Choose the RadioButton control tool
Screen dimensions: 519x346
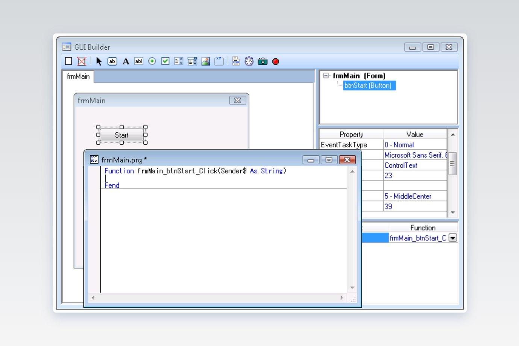click(x=152, y=61)
